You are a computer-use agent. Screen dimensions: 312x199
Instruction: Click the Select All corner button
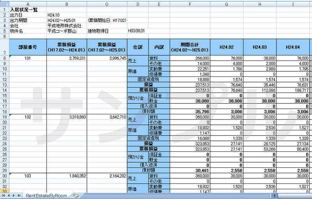(x=4, y=4)
